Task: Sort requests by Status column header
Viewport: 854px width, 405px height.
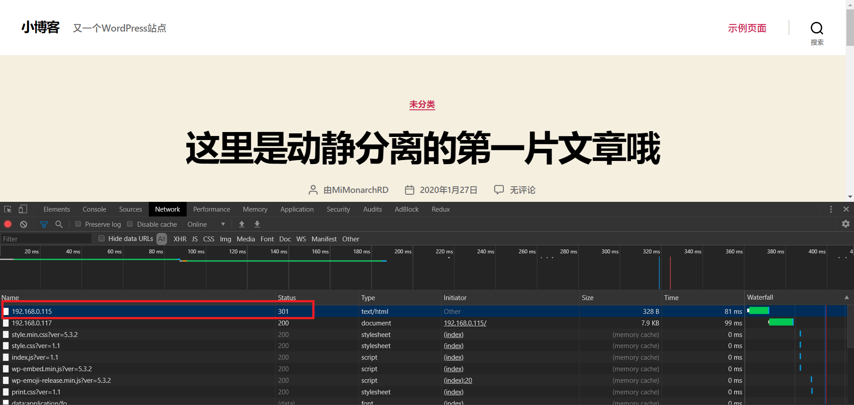Action: 317,297
